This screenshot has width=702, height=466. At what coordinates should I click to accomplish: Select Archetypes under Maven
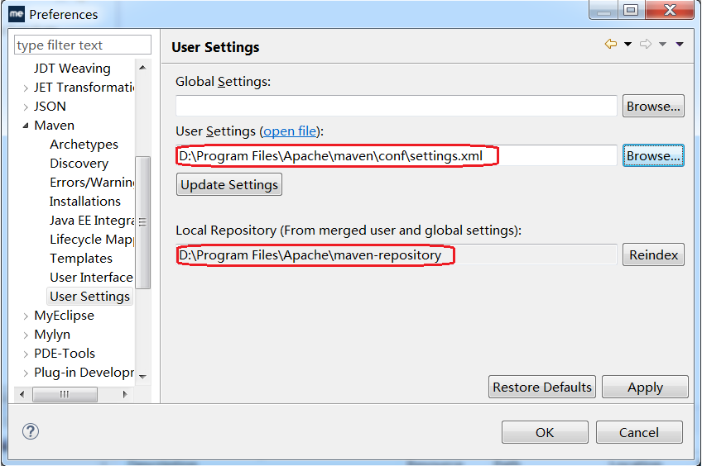(84, 145)
